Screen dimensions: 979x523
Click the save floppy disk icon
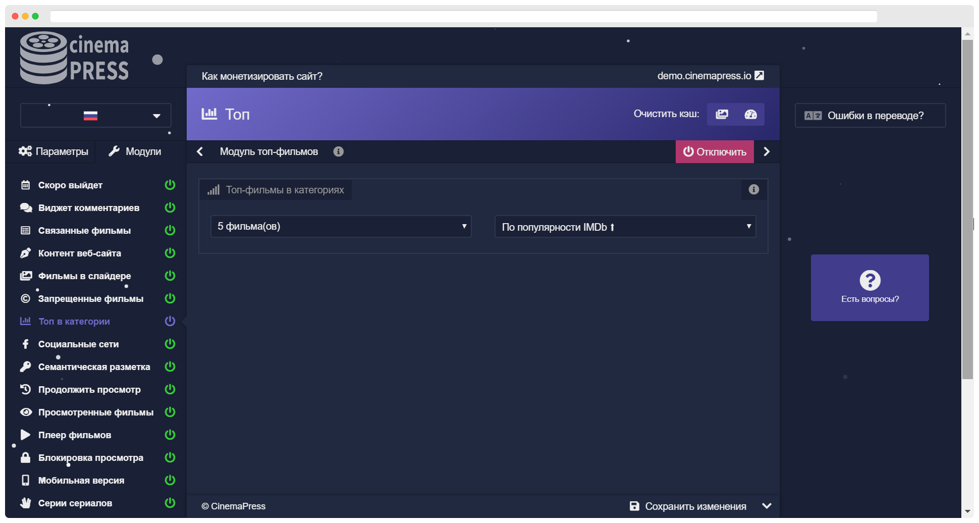(634, 506)
